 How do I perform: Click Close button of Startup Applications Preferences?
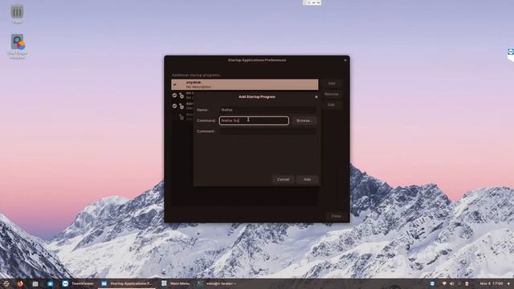[336, 216]
